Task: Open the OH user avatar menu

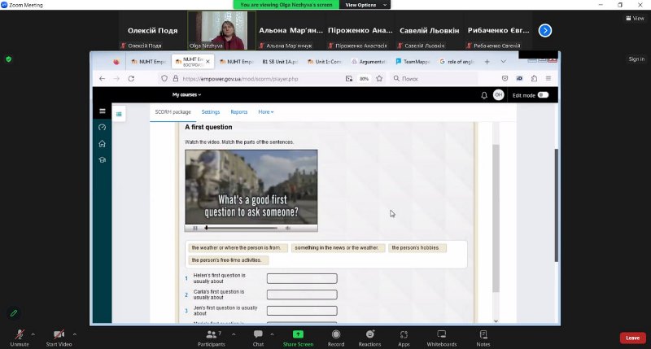Action: (x=498, y=95)
